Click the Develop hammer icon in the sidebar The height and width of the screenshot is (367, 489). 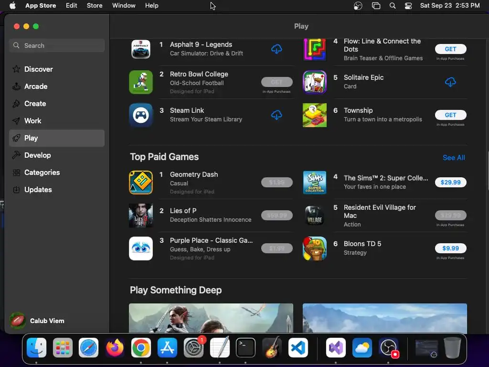pos(16,155)
